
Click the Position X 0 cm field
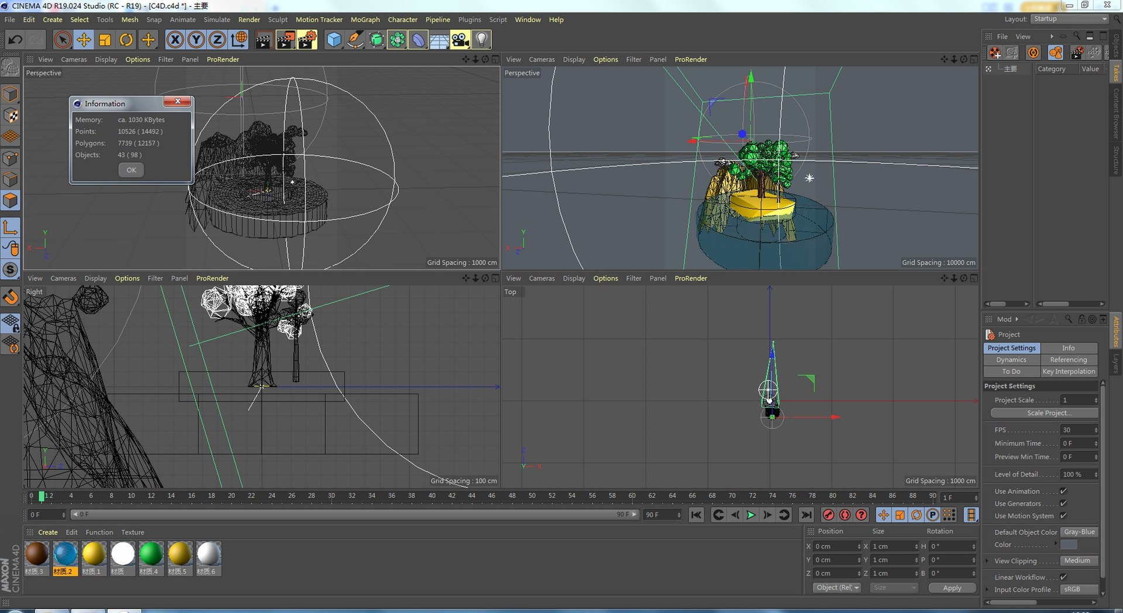coord(836,546)
